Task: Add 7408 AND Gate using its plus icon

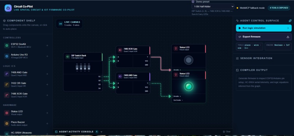Action: coord(47,74)
